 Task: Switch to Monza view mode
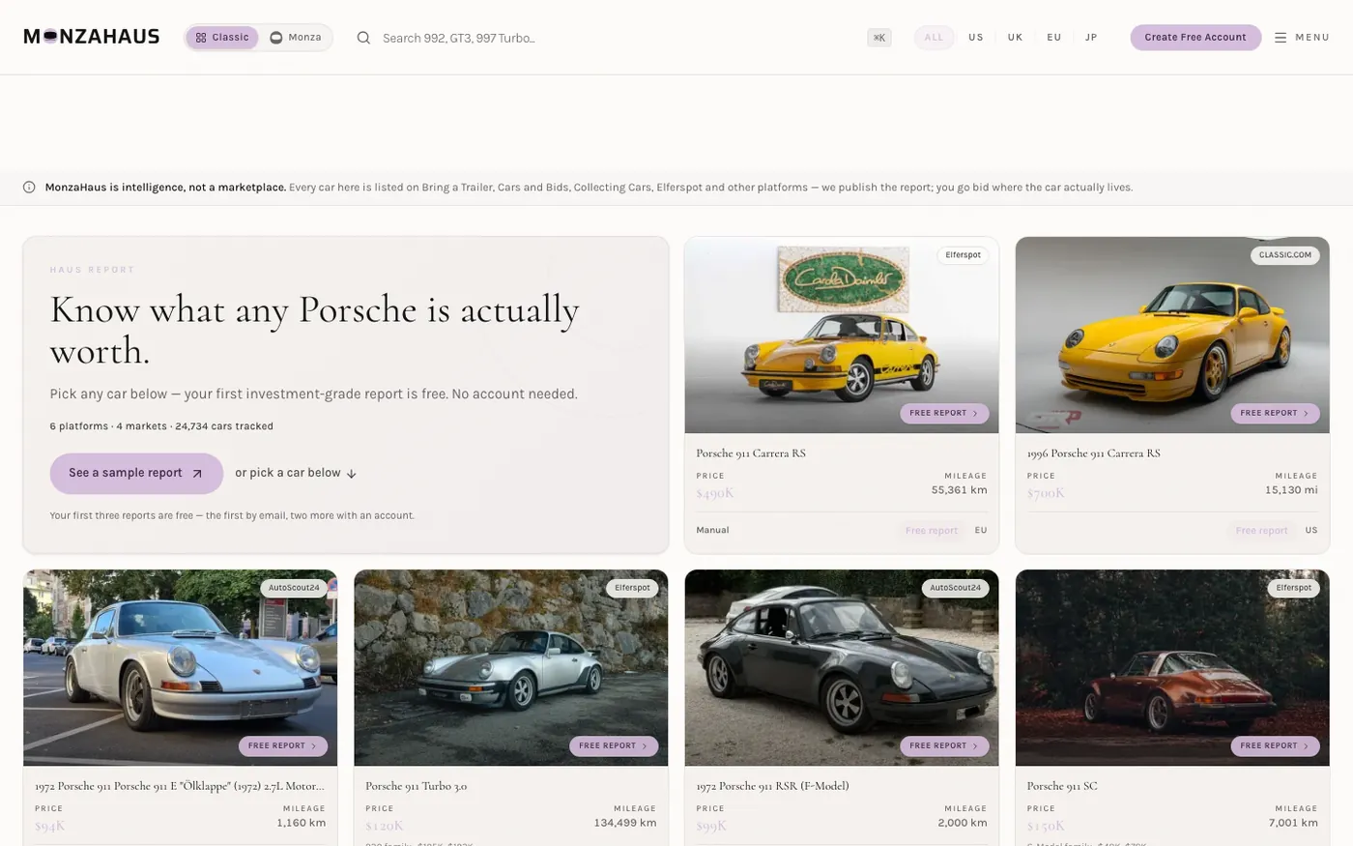[296, 38]
